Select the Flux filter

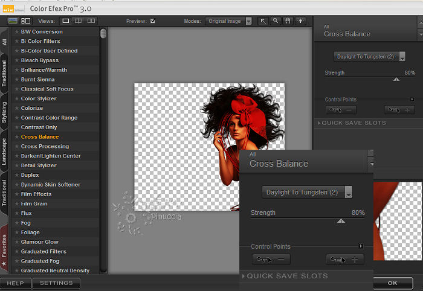[x=26, y=213]
